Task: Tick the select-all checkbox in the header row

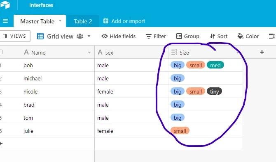Action: (1, 52)
